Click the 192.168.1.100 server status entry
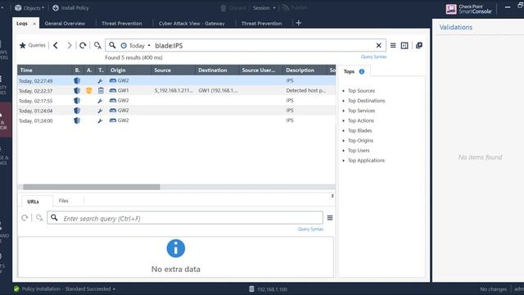This screenshot has width=524, height=295. point(268,289)
